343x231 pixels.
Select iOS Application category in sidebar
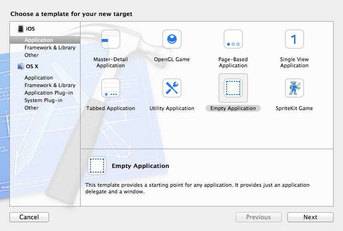39,40
